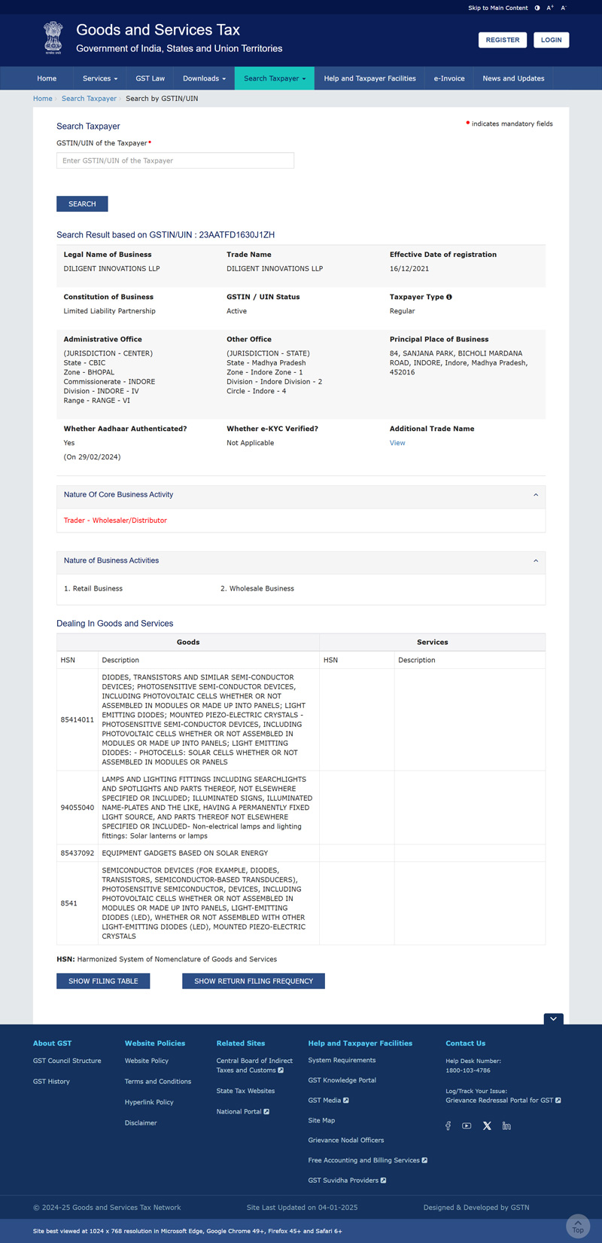Select HSN code 8541 cell
Viewport: 602px width, 1243px height.
(78, 903)
